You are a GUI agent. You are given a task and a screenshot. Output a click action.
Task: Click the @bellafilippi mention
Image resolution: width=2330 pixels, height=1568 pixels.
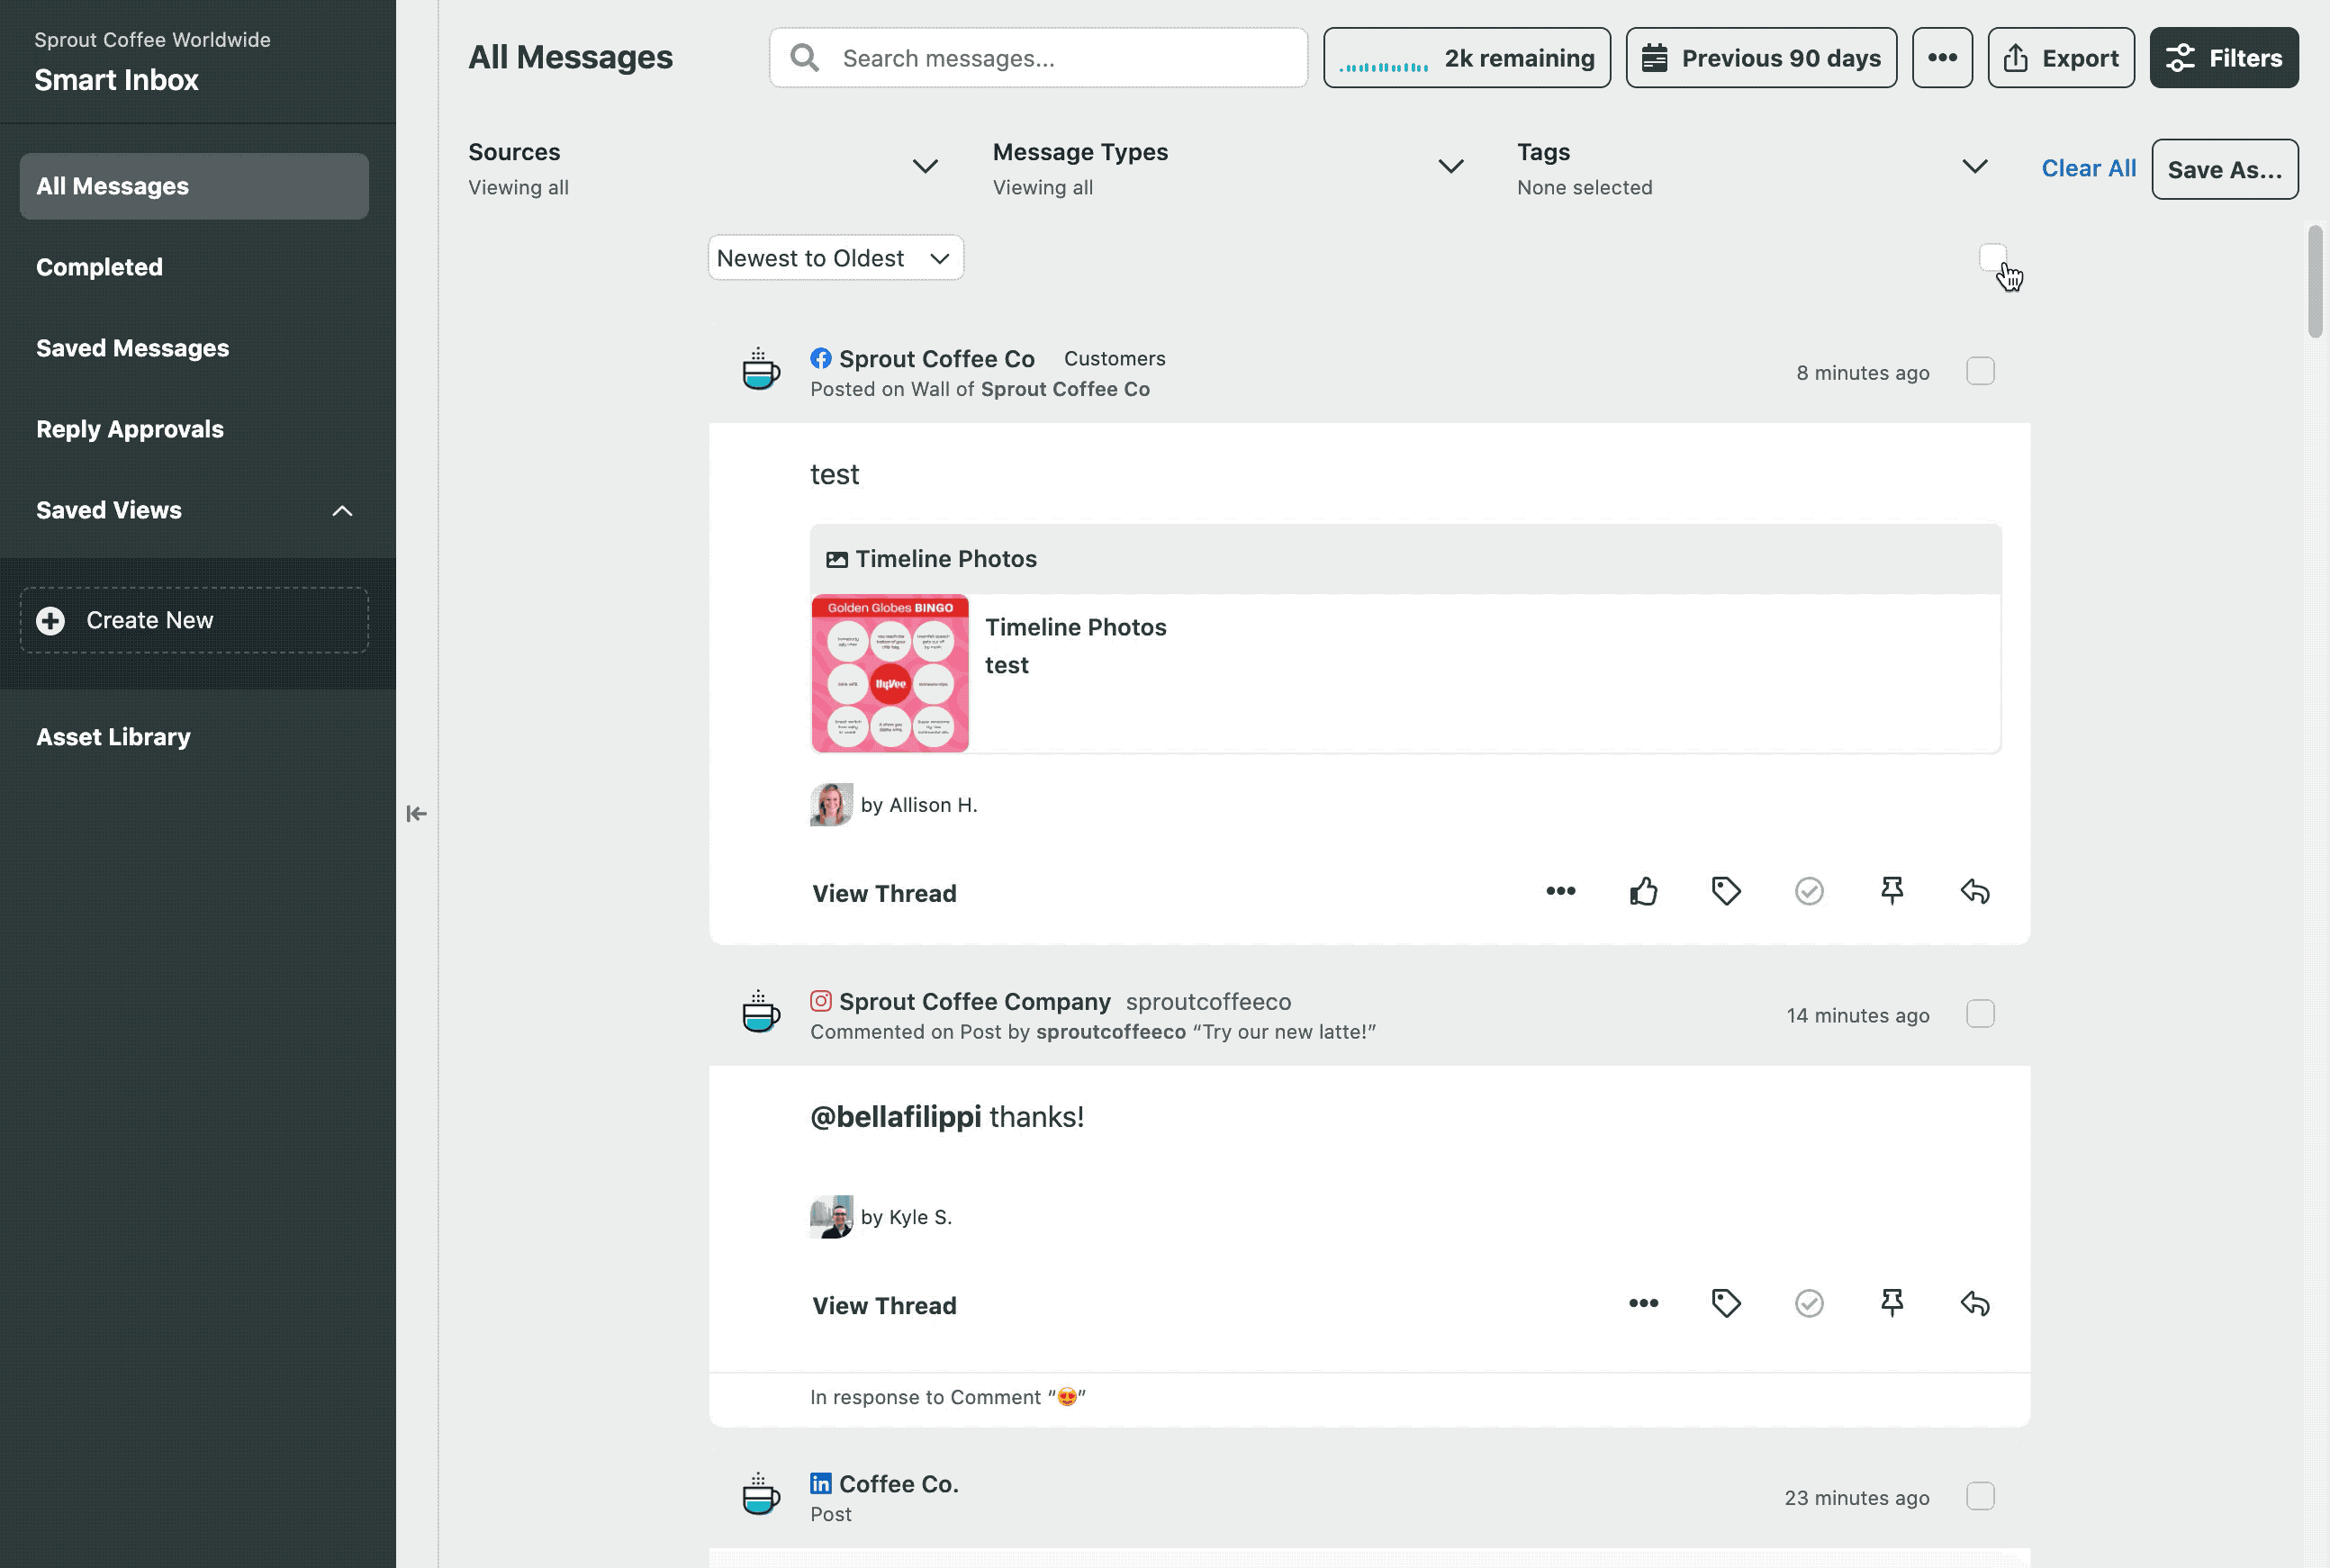click(x=895, y=1116)
